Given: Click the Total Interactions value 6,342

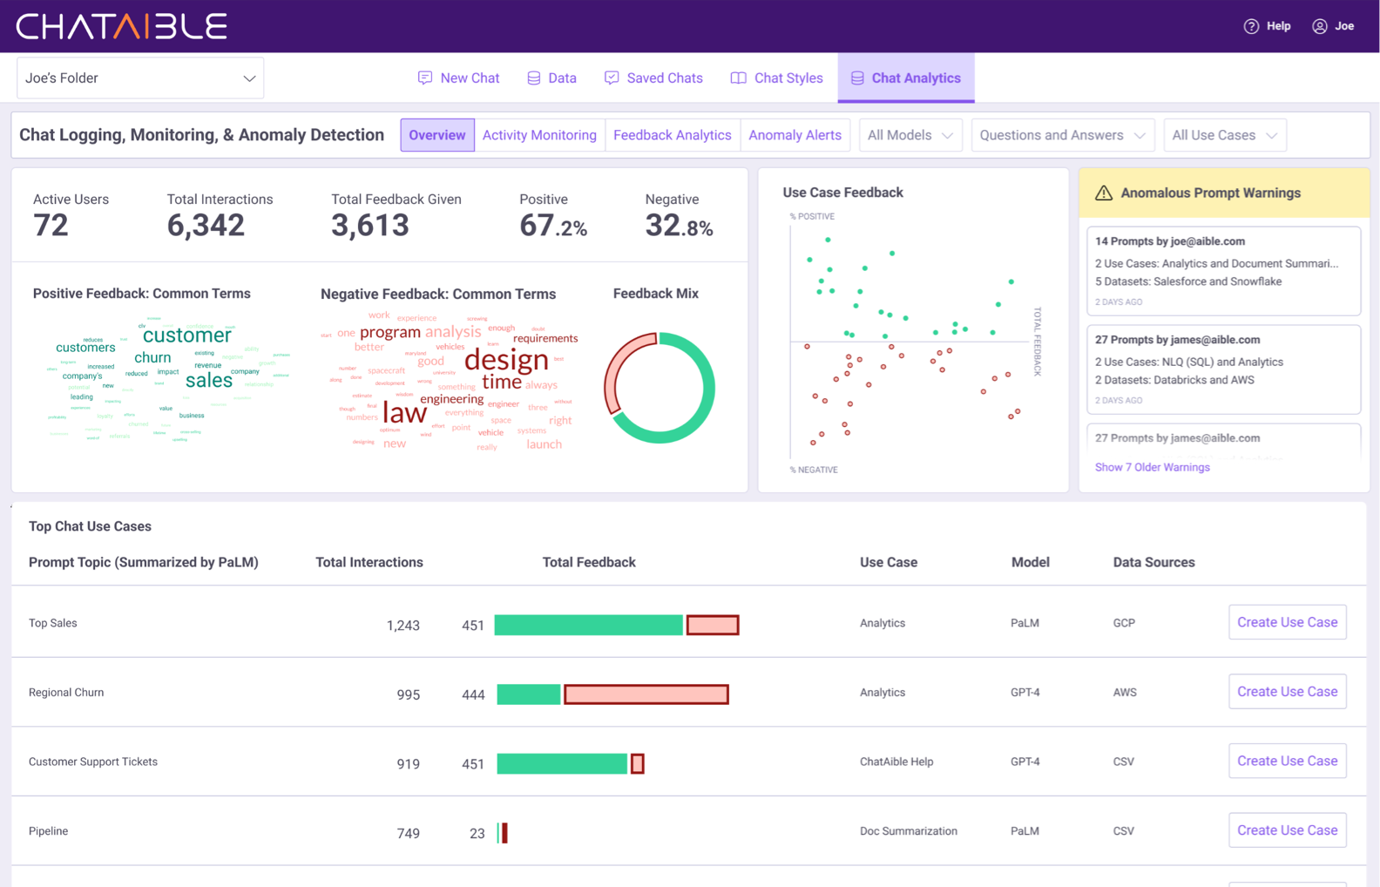Looking at the screenshot, I should pyautogui.click(x=206, y=226).
